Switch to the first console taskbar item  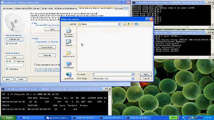85,118
